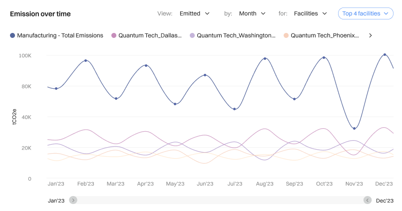Click the Jul'23 data point marker
This screenshot has height=211, width=402.
tap(235, 109)
